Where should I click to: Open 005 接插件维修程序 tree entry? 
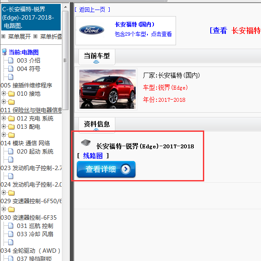[26, 85]
